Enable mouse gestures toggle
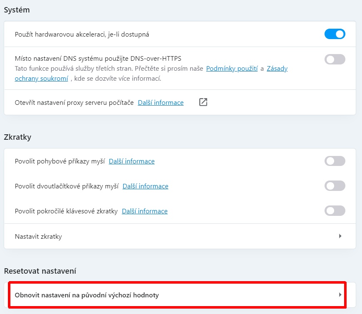This screenshot has height=314, width=362. tap(335, 161)
